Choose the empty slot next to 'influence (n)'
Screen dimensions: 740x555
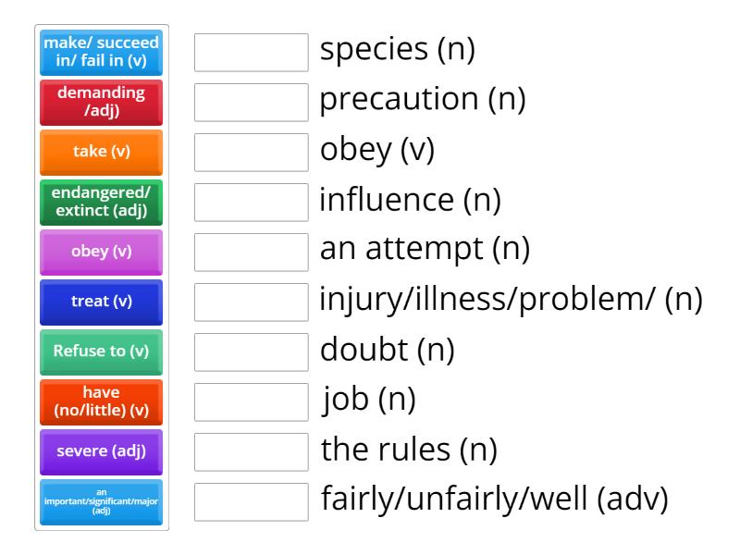[x=252, y=203]
